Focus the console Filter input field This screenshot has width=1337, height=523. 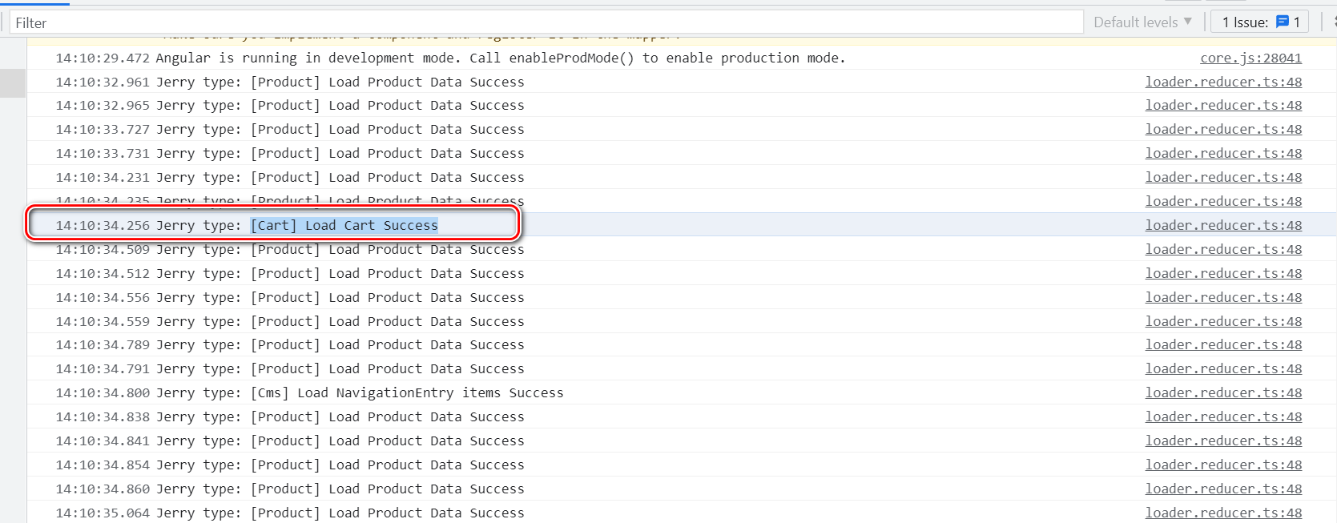(x=546, y=22)
